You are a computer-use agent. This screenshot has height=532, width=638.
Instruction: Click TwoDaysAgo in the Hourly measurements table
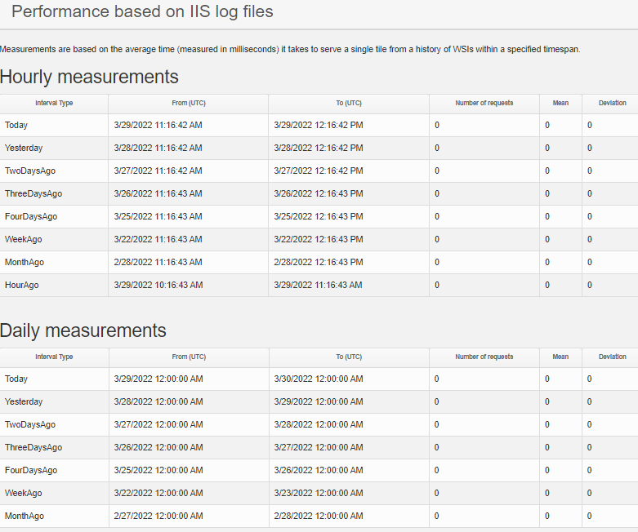(x=30, y=171)
